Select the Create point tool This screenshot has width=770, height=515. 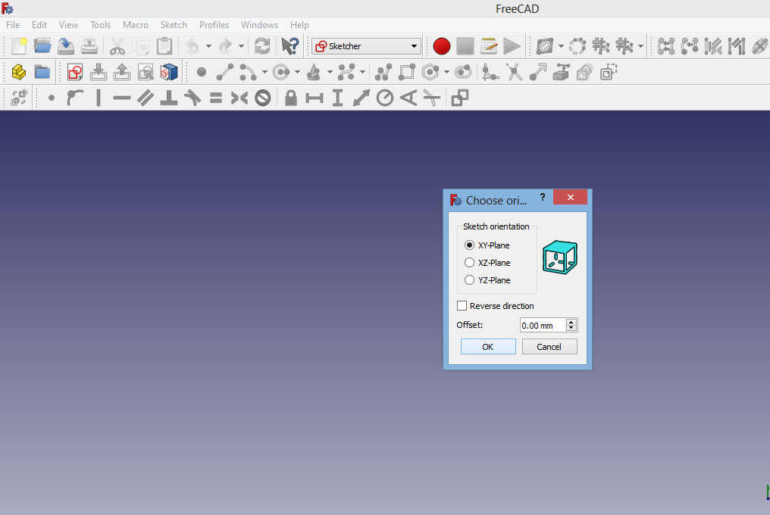coord(202,72)
